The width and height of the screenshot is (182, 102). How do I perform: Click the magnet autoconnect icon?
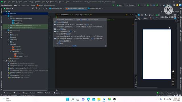[142, 18]
